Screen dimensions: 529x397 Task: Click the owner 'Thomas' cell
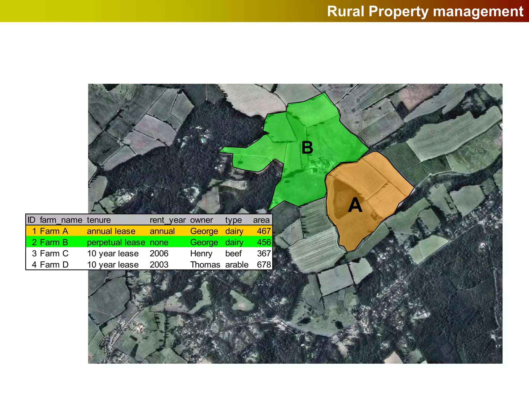point(205,265)
